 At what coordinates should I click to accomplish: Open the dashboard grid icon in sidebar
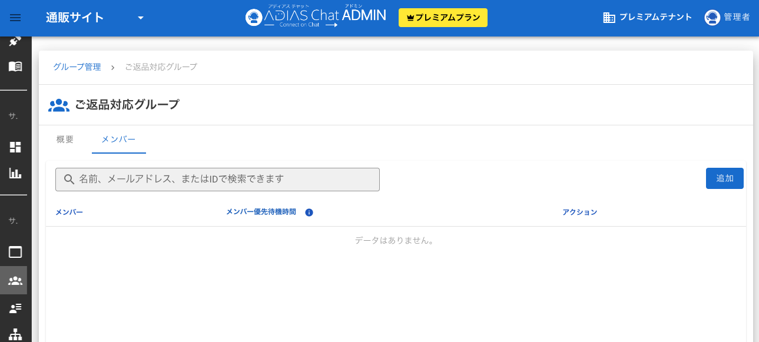coord(15,147)
